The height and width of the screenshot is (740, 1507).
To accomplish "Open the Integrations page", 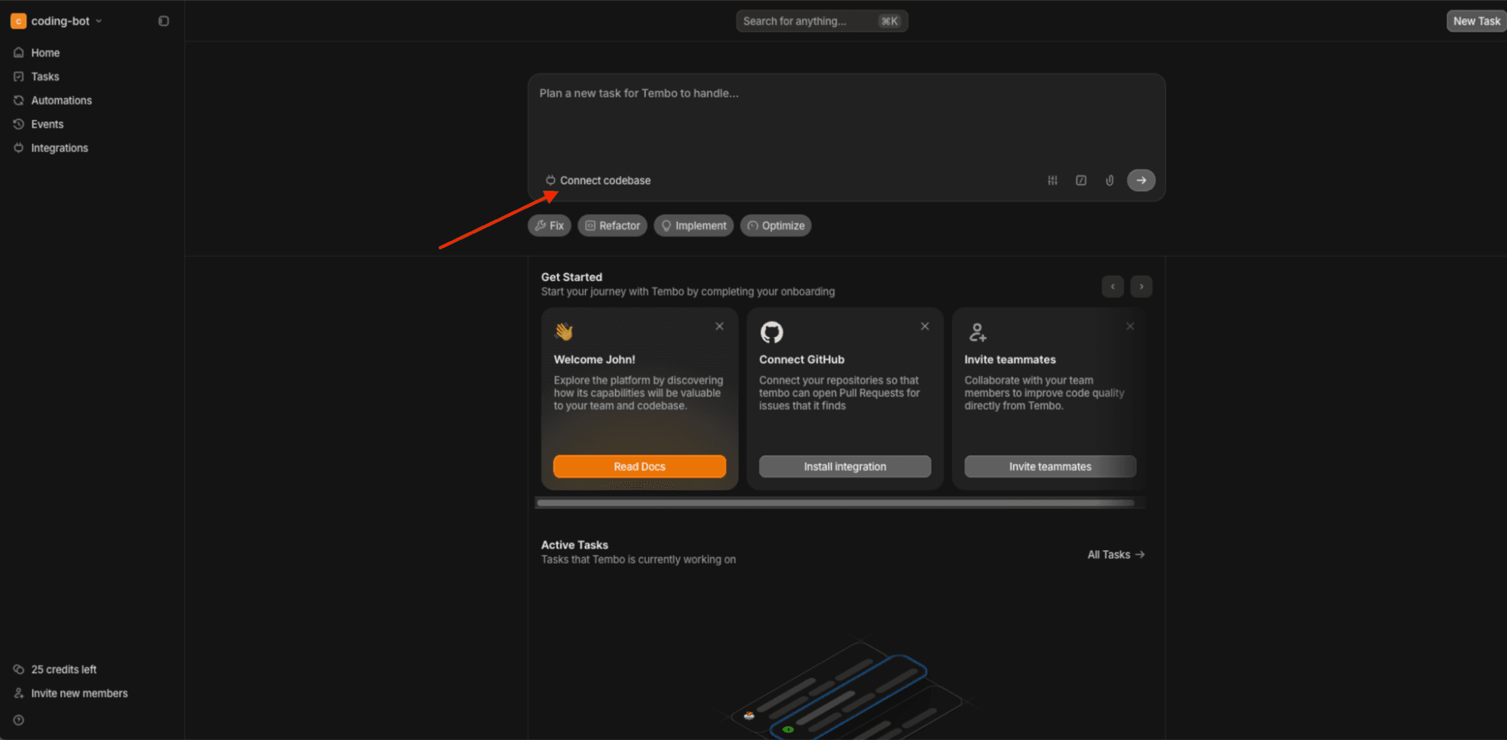I will click(x=58, y=148).
